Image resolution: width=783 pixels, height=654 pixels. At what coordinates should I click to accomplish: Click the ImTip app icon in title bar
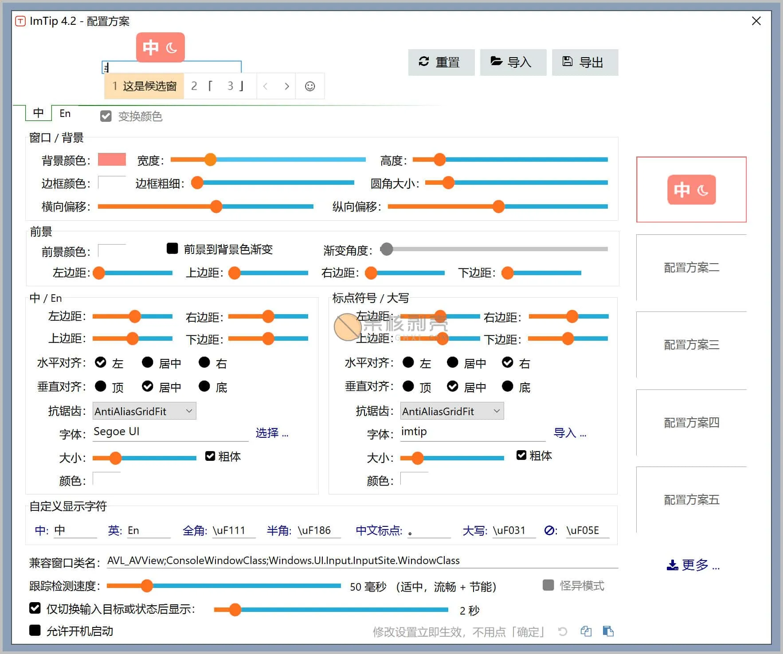click(20, 21)
